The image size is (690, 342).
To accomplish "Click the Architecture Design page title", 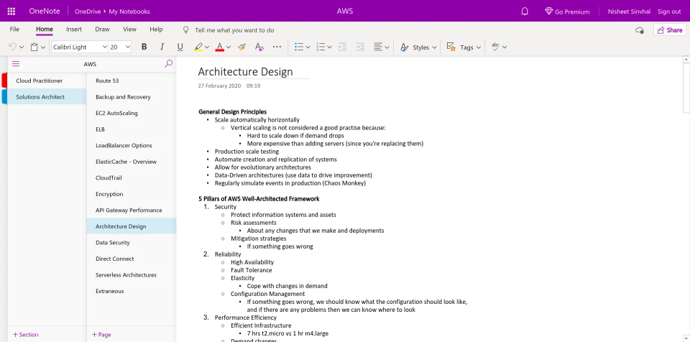I will click(246, 72).
